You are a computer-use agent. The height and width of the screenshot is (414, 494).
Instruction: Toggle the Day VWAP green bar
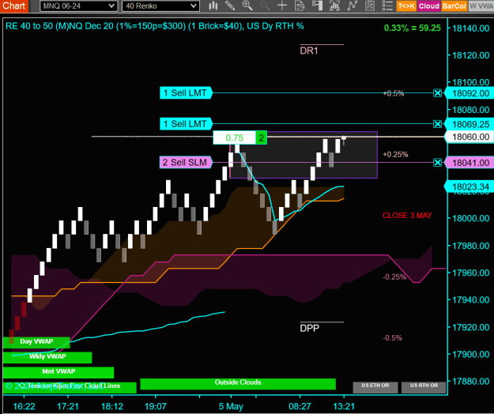[x=36, y=342]
